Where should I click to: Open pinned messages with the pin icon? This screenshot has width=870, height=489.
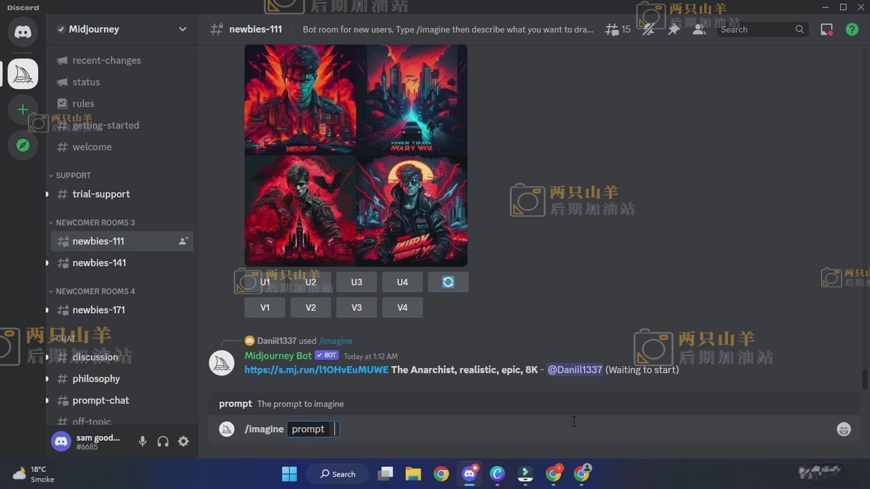coord(674,29)
